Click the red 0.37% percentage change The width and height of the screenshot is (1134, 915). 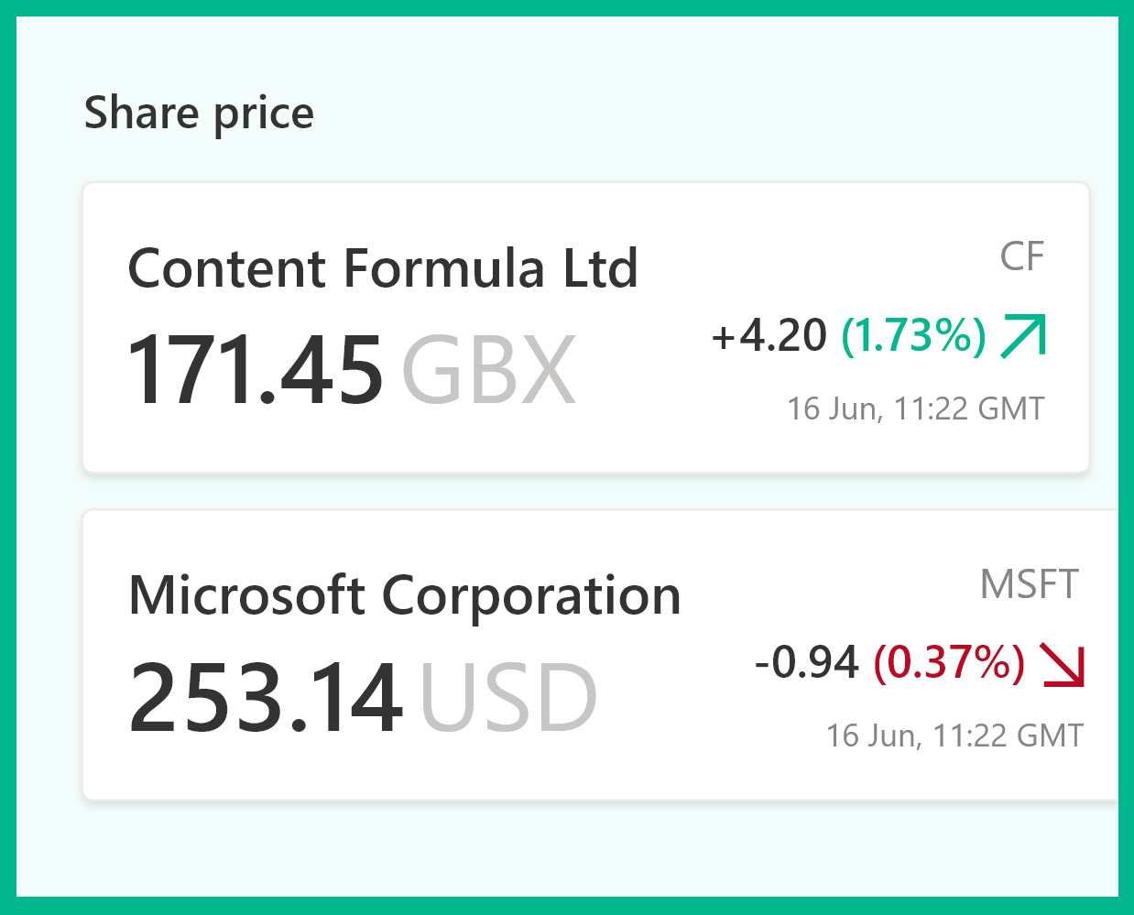coord(949,663)
